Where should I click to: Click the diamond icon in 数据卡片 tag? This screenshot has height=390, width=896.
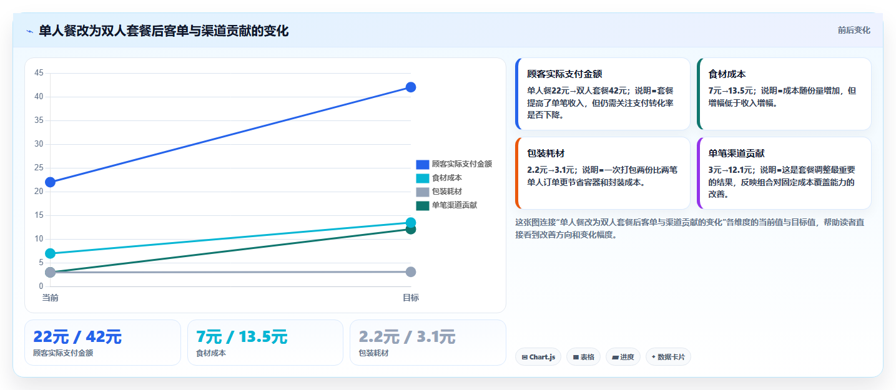654,357
